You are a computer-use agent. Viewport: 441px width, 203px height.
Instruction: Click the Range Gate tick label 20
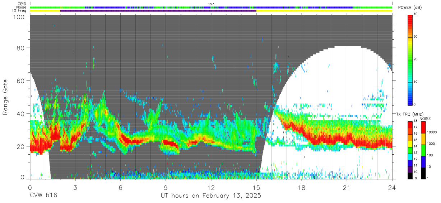click(20, 146)
